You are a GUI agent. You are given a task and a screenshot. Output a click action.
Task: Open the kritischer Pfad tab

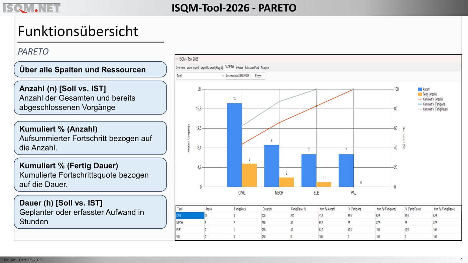click(252, 67)
